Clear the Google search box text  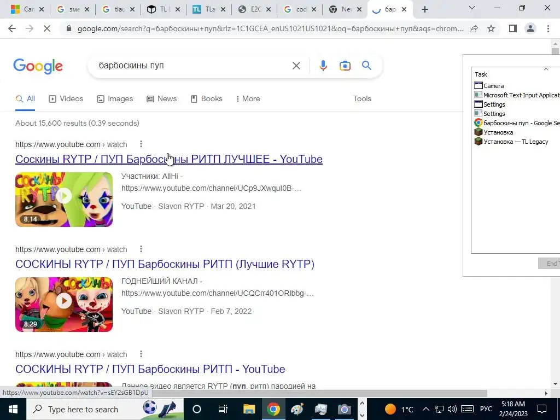pyautogui.click(x=296, y=66)
